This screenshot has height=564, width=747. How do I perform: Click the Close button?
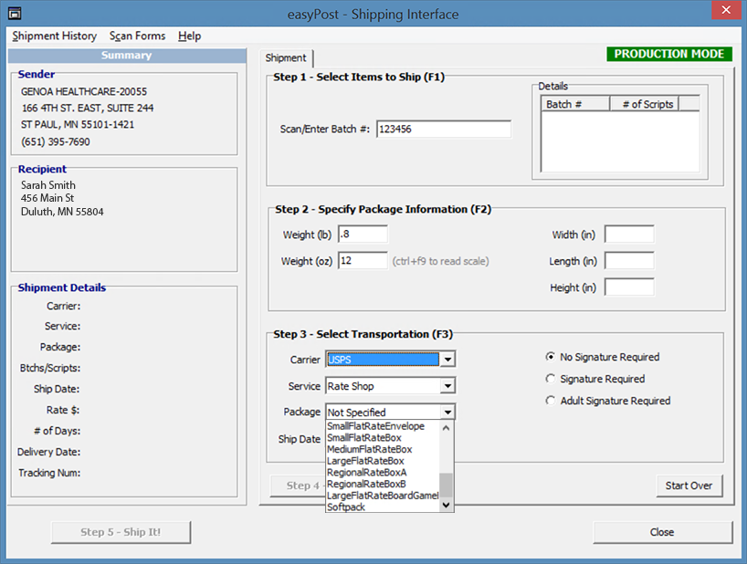[x=662, y=532]
